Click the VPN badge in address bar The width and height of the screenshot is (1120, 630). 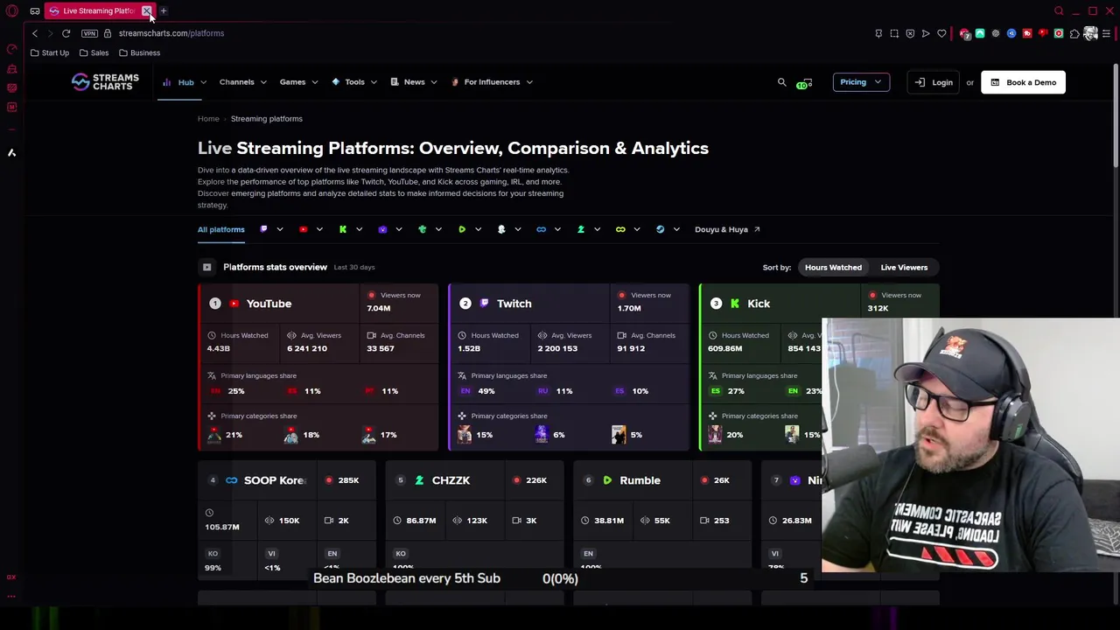pos(89,33)
